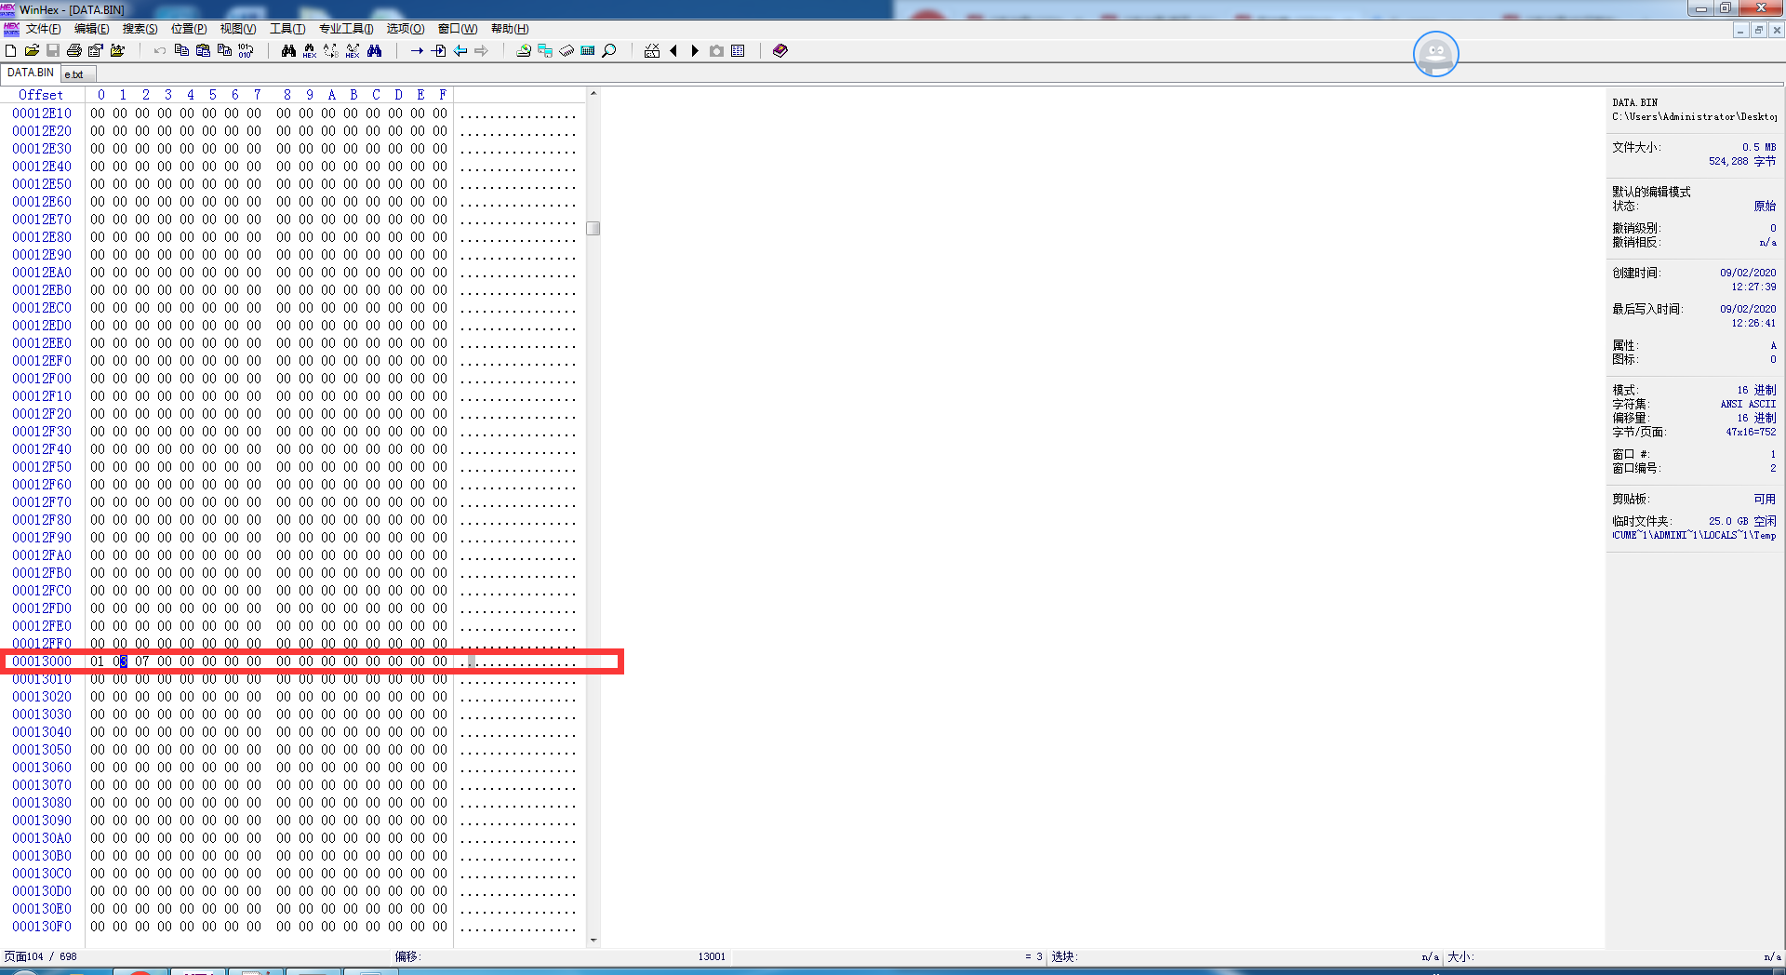The width and height of the screenshot is (1786, 975).
Task: Click the Open RAM memory chip icon
Action: pyautogui.click(x=566, y=51)
